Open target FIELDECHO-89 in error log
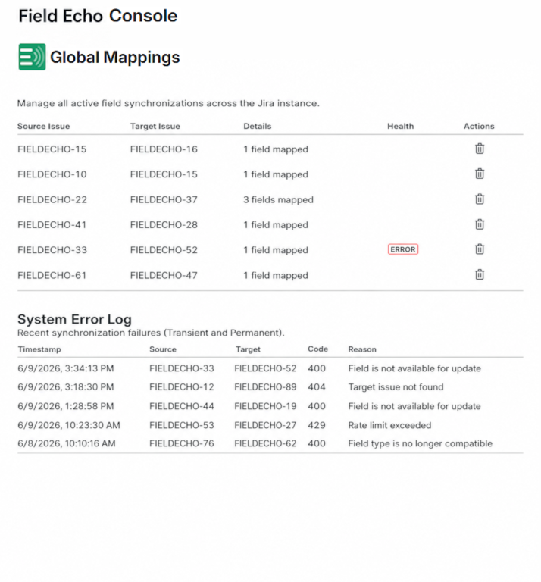 (x=265, y=387)
